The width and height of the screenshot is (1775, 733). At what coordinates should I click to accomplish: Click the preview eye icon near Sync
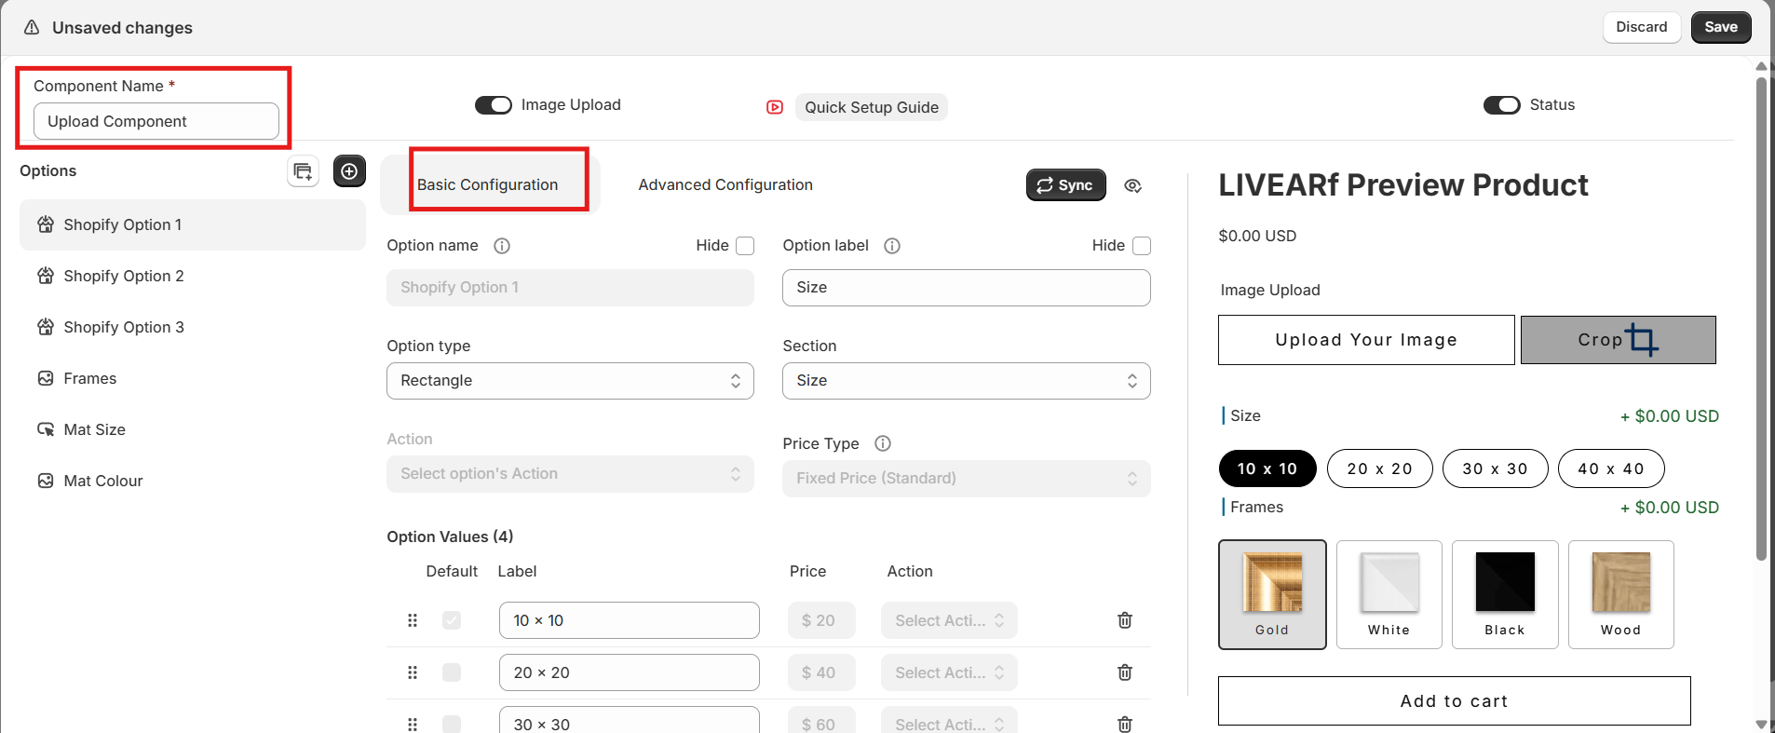(x=1132, y=185)
